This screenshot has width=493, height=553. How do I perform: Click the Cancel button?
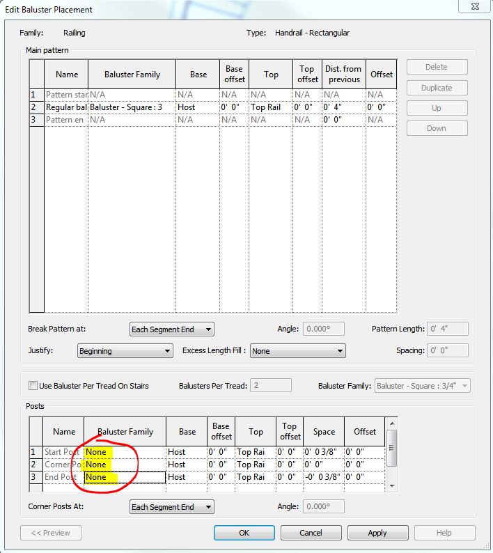311,533
